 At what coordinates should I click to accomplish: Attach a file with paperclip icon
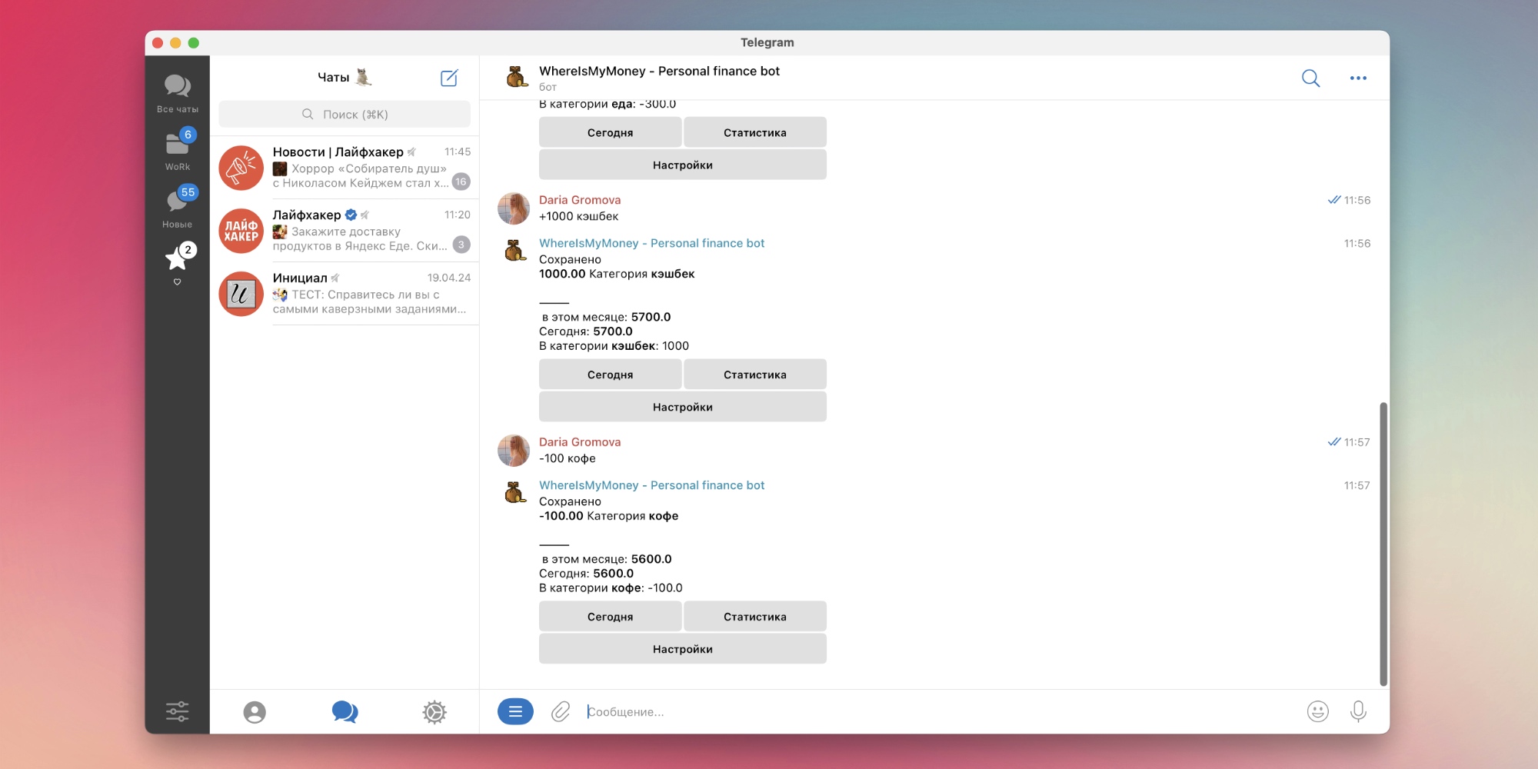561,711
